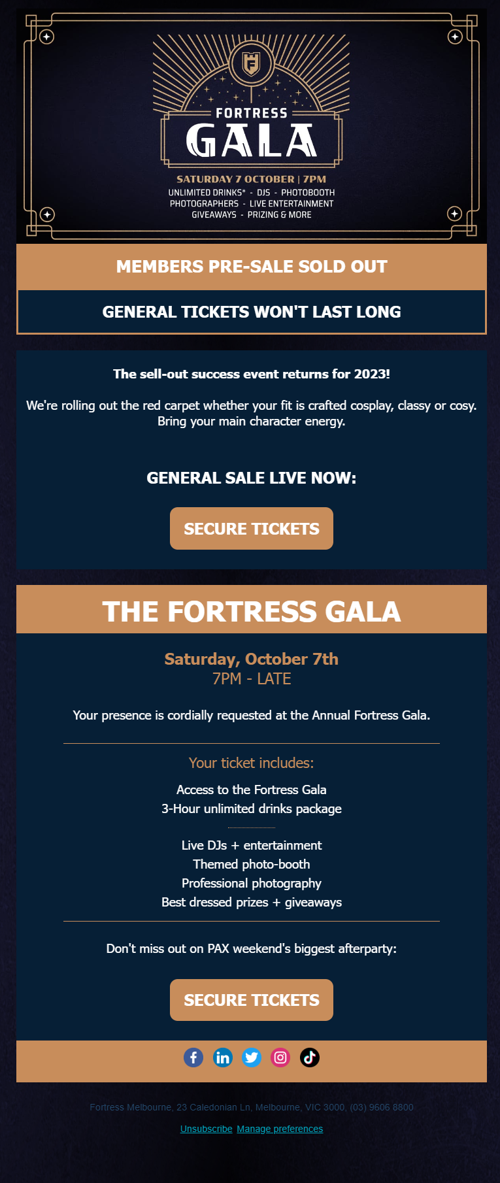Click the MEMBERS PRE-SALE SOLD OUT banner
Viewport: 500px width, 1183px height.
click(252, 267)
